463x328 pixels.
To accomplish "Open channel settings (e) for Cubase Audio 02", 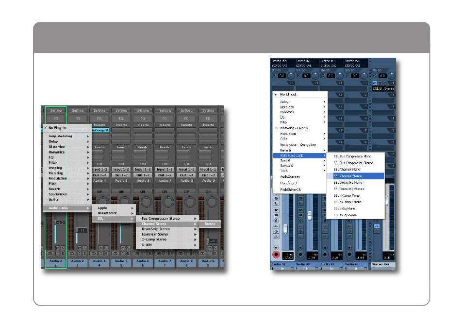I will [300, 221].
